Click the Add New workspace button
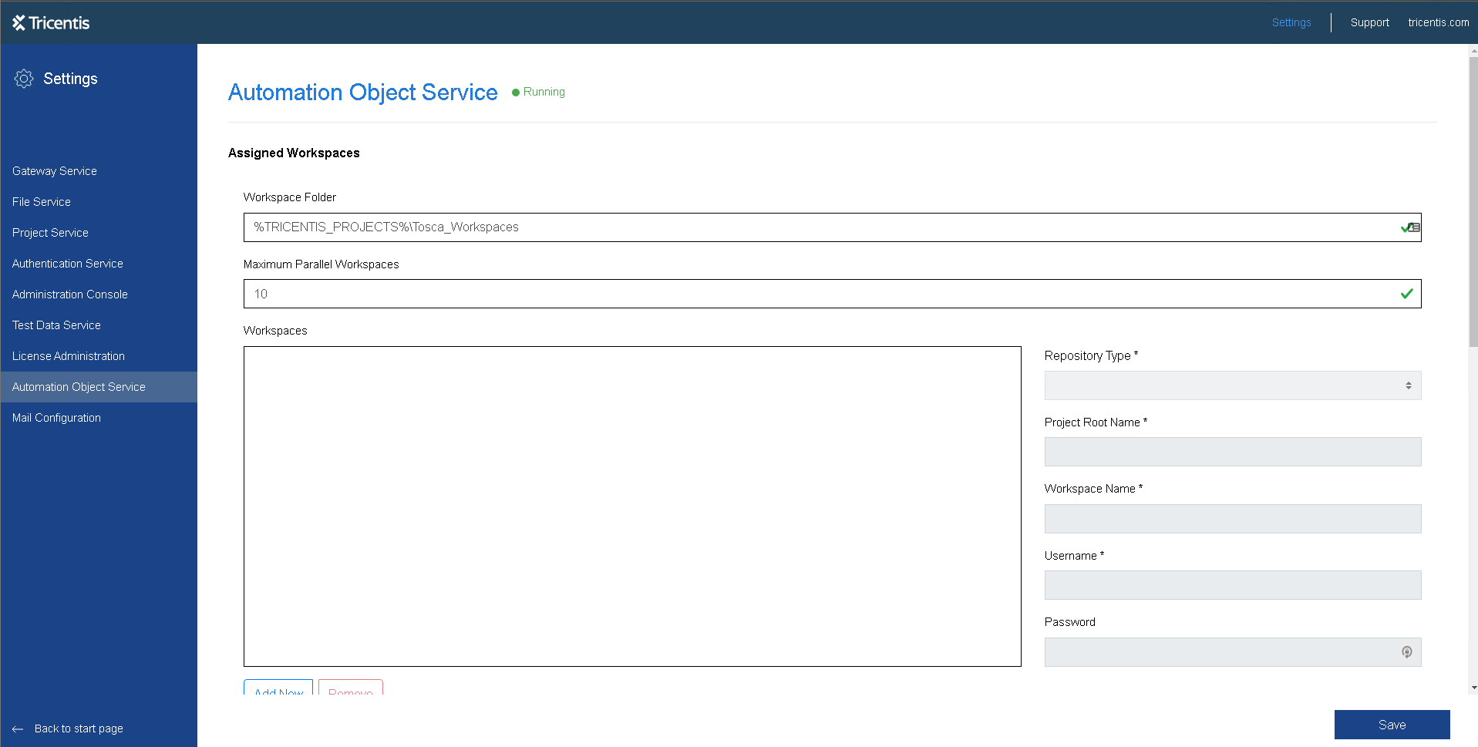Viewport: 1478px width, 747px height. pos(278,688)
